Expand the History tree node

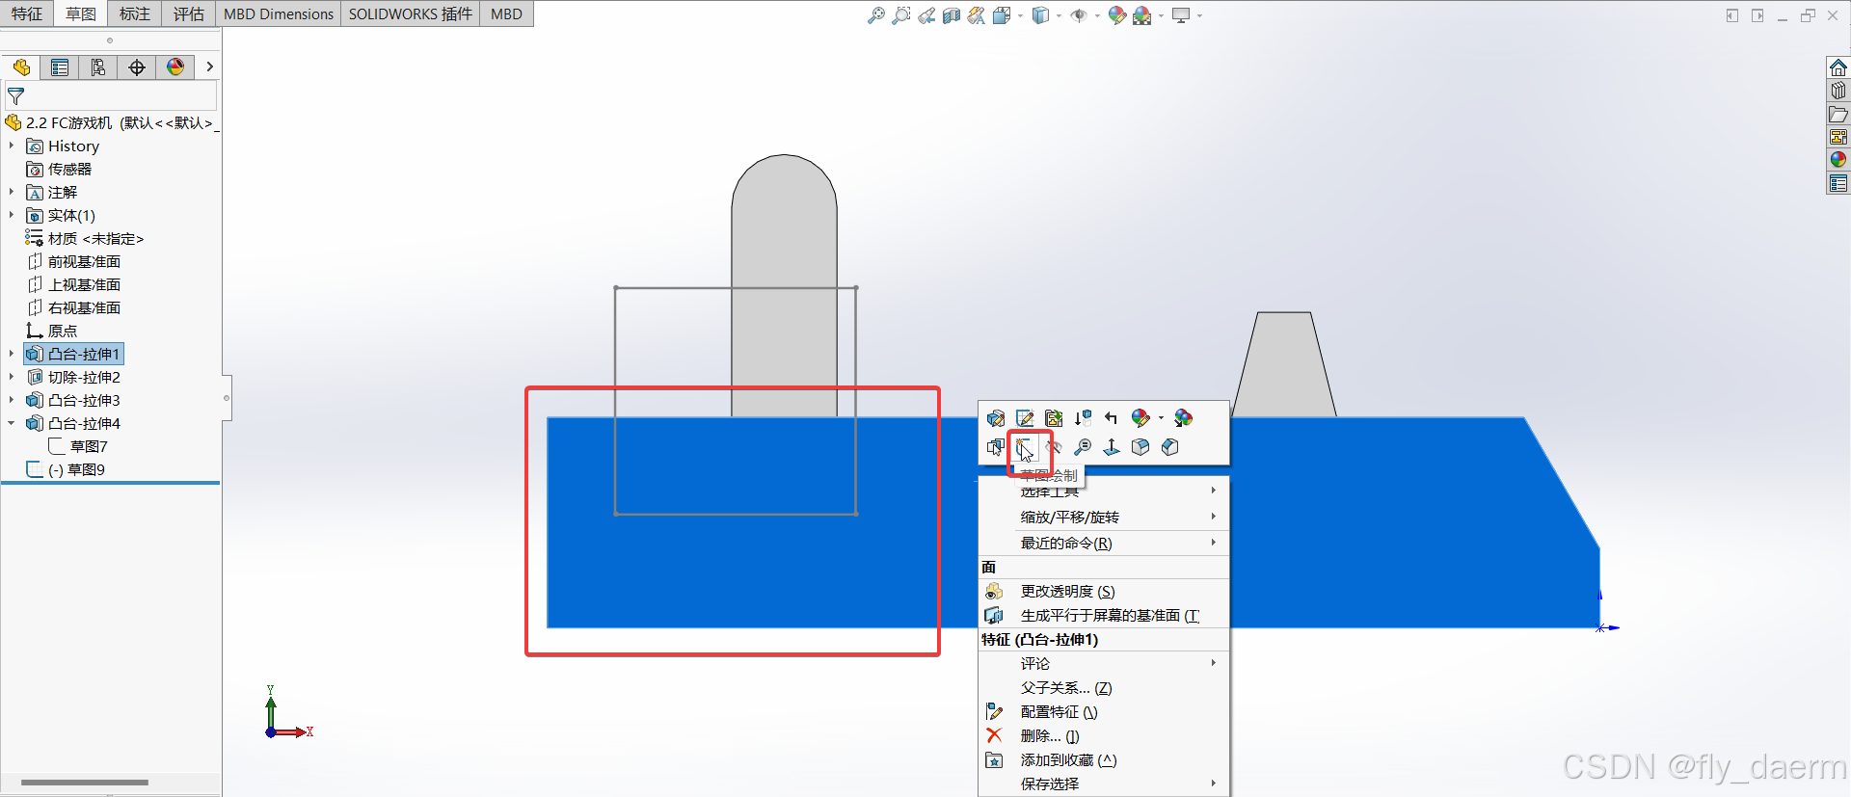[12, 146]
